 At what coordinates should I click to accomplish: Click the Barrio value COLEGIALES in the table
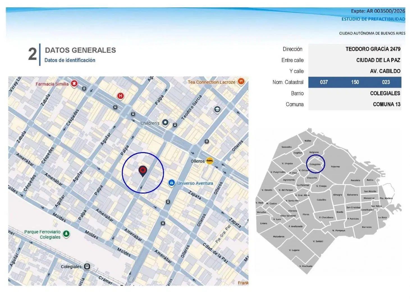(x=385, y=93)
